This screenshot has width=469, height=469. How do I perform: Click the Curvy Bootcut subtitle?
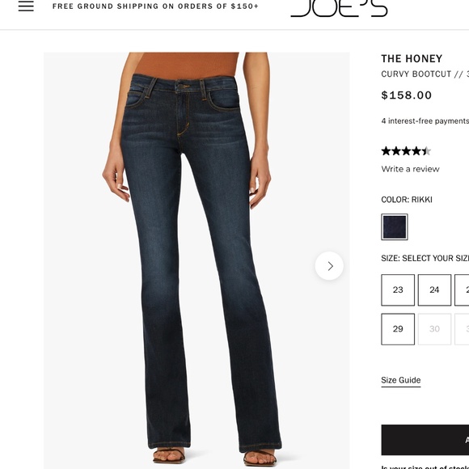point(425,74)
